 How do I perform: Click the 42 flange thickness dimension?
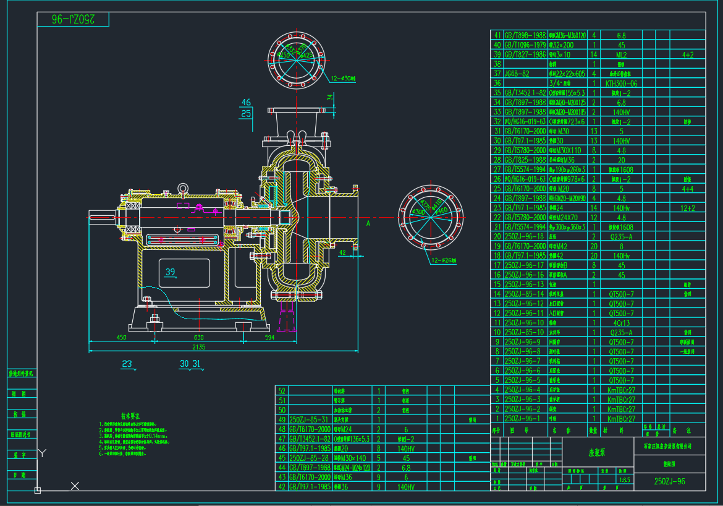click(x=344, y=252)
